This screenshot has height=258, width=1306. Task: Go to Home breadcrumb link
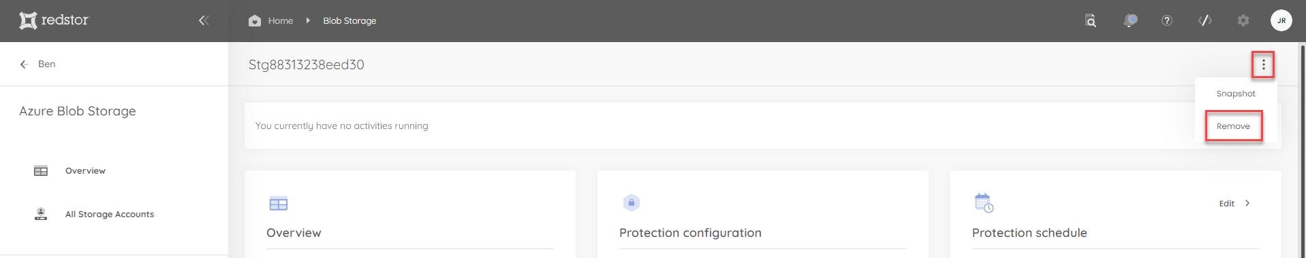click(281, 21)
